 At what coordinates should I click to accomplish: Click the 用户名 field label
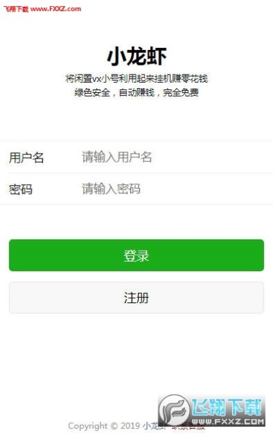point(27,157)
